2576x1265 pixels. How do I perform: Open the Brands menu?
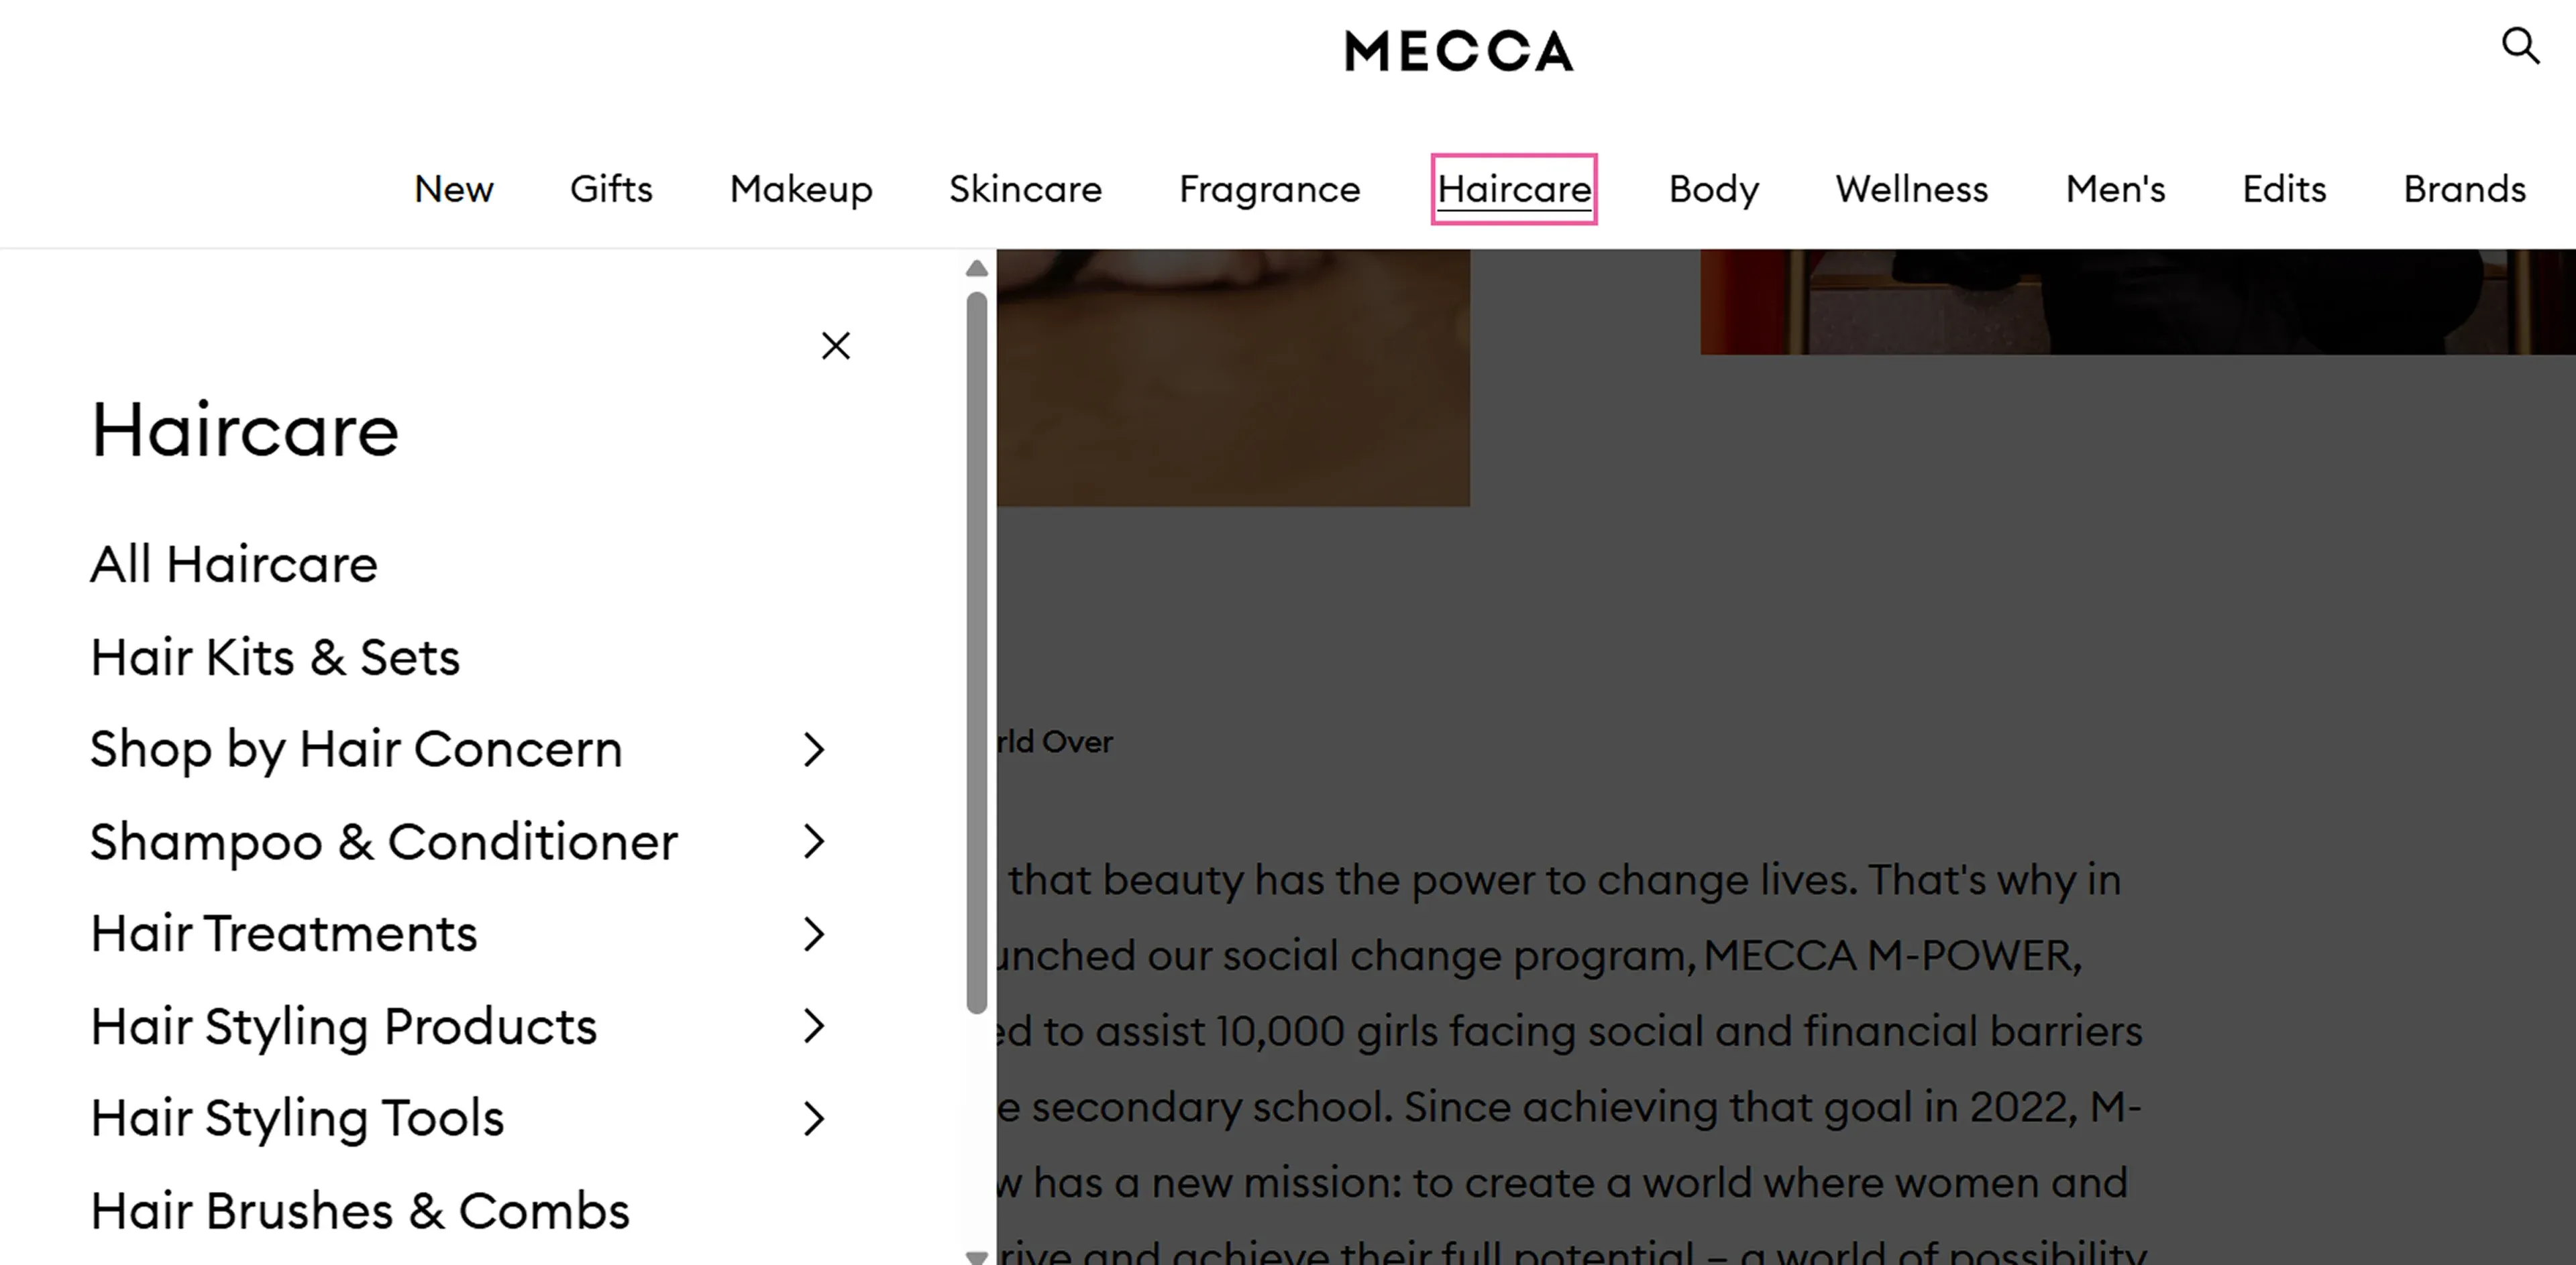[2464, 189]
